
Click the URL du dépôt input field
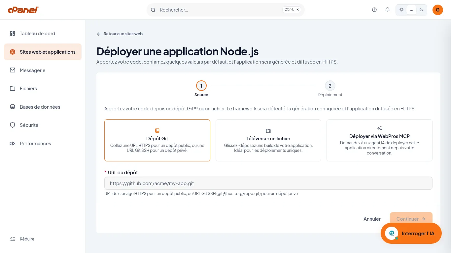tap(268, 183)
